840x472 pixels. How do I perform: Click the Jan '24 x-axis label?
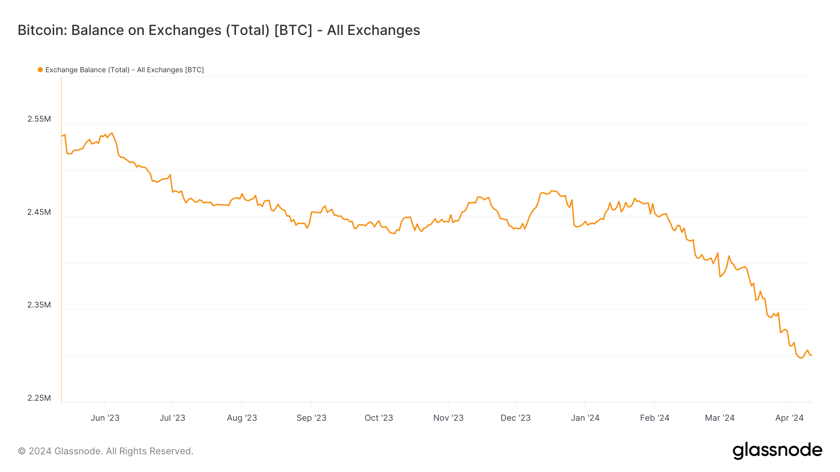click(585, 418)
